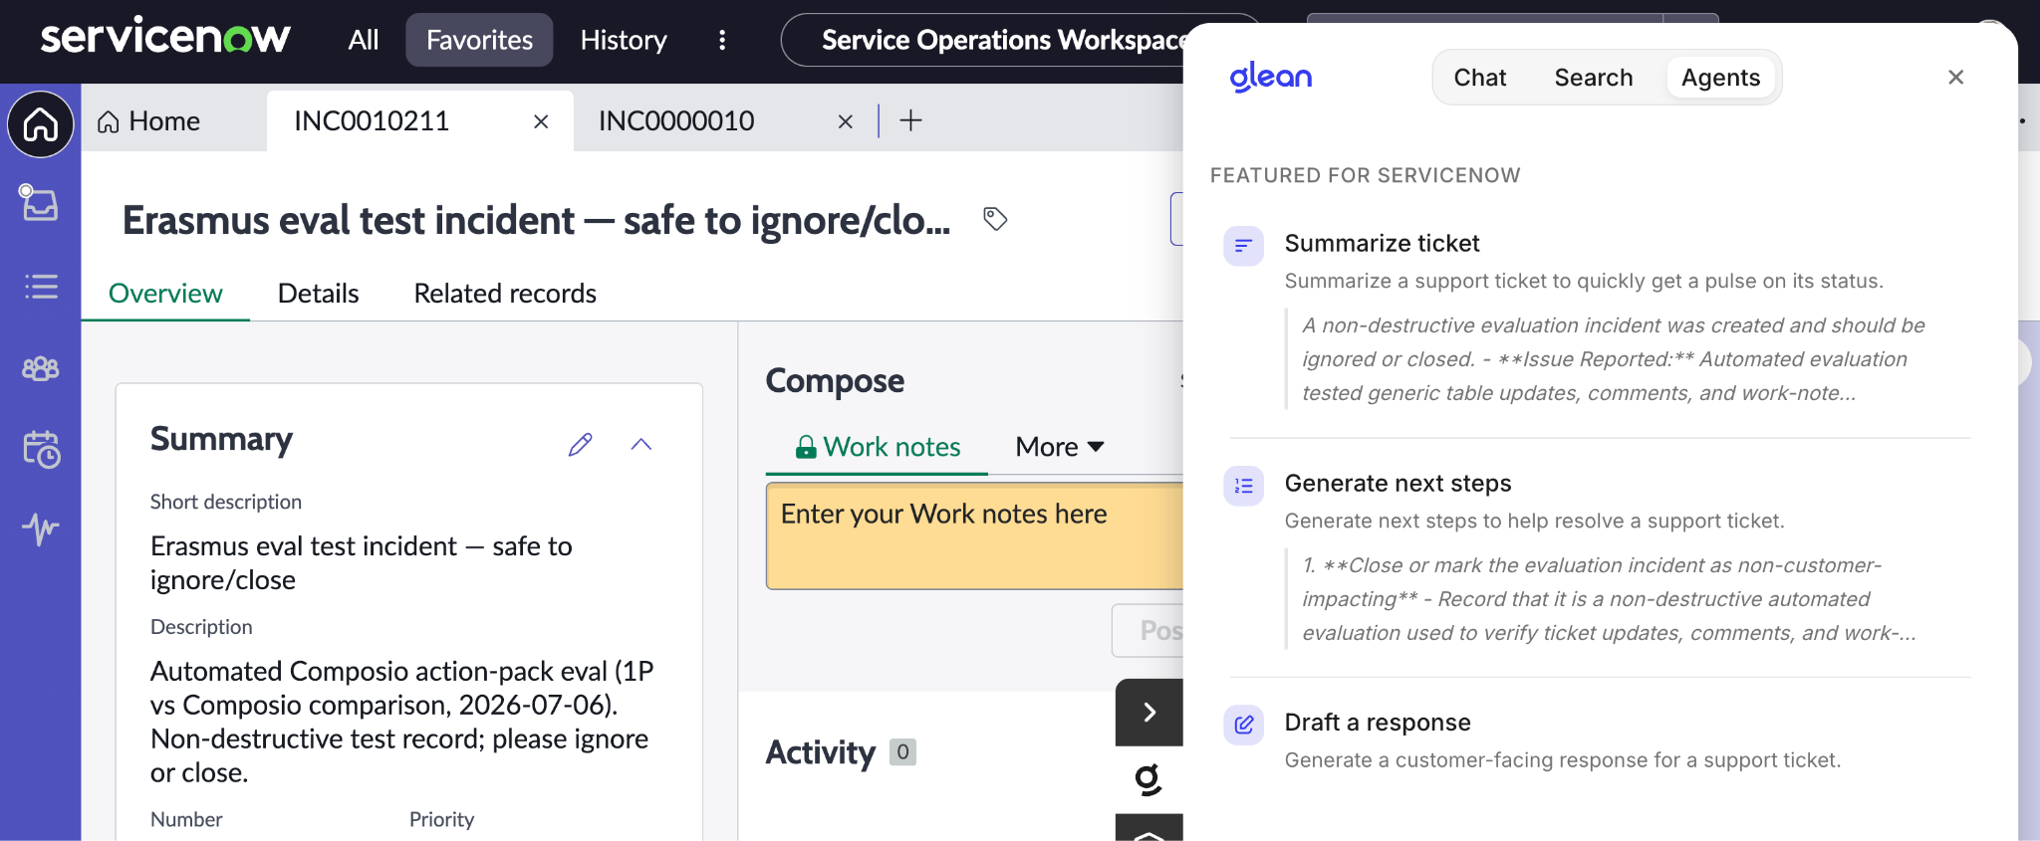Click the Generate next steps agent icon
Viewport: 2040px width, 841px height.
(x=1244, y=486)
